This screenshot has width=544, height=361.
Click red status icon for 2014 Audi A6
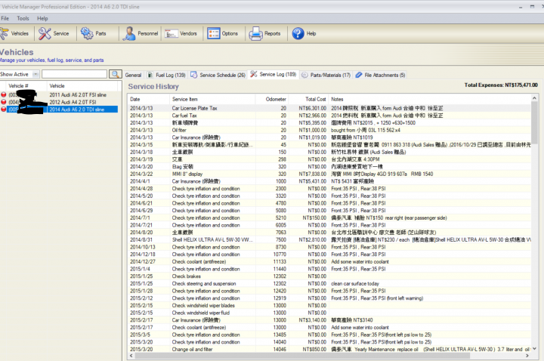coord(4,110)
